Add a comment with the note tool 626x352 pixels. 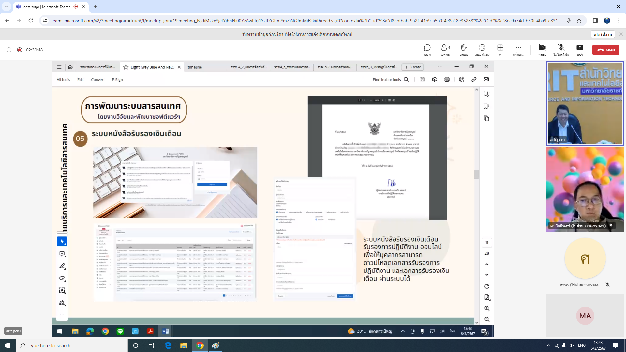(x=62, y=254)
